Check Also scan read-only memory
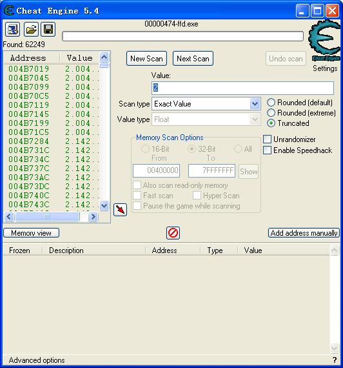 [137, 185]
